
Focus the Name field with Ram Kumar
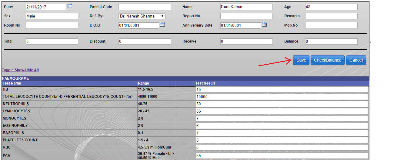point(246,7)
